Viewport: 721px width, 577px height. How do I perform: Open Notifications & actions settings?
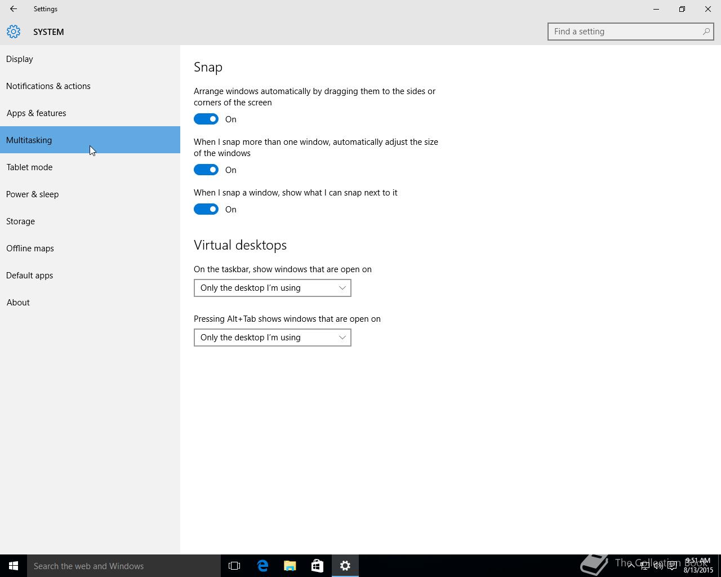coord(90,86)
